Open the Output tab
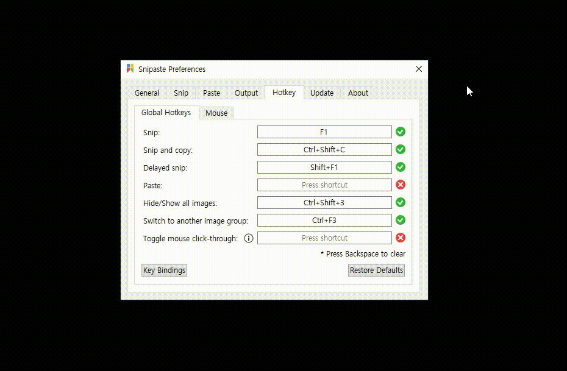This screenshot has height=371, width=567. click(246, 93)
